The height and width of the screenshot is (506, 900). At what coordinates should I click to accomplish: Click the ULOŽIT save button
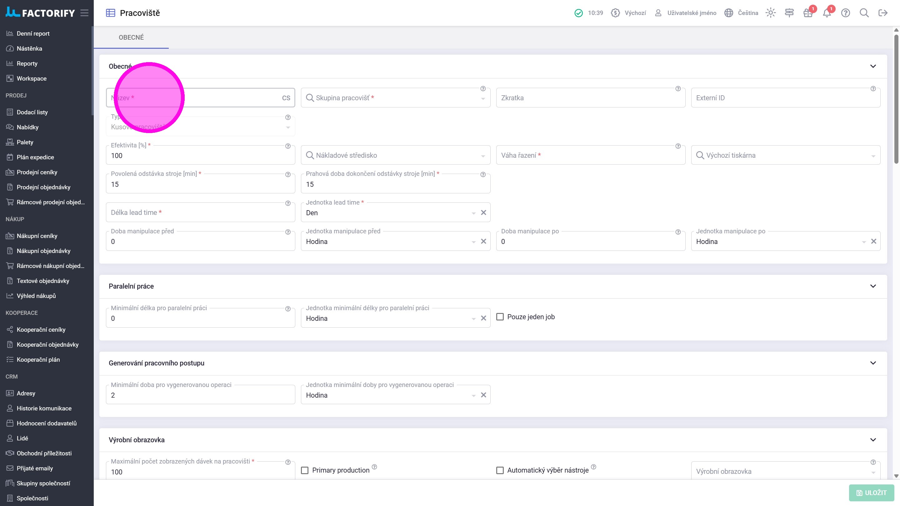point(871,493)
